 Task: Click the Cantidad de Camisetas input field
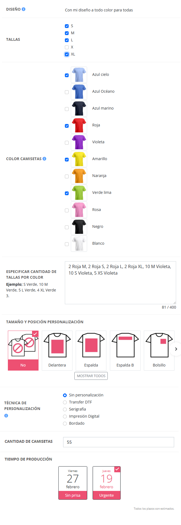click(119, 442)
